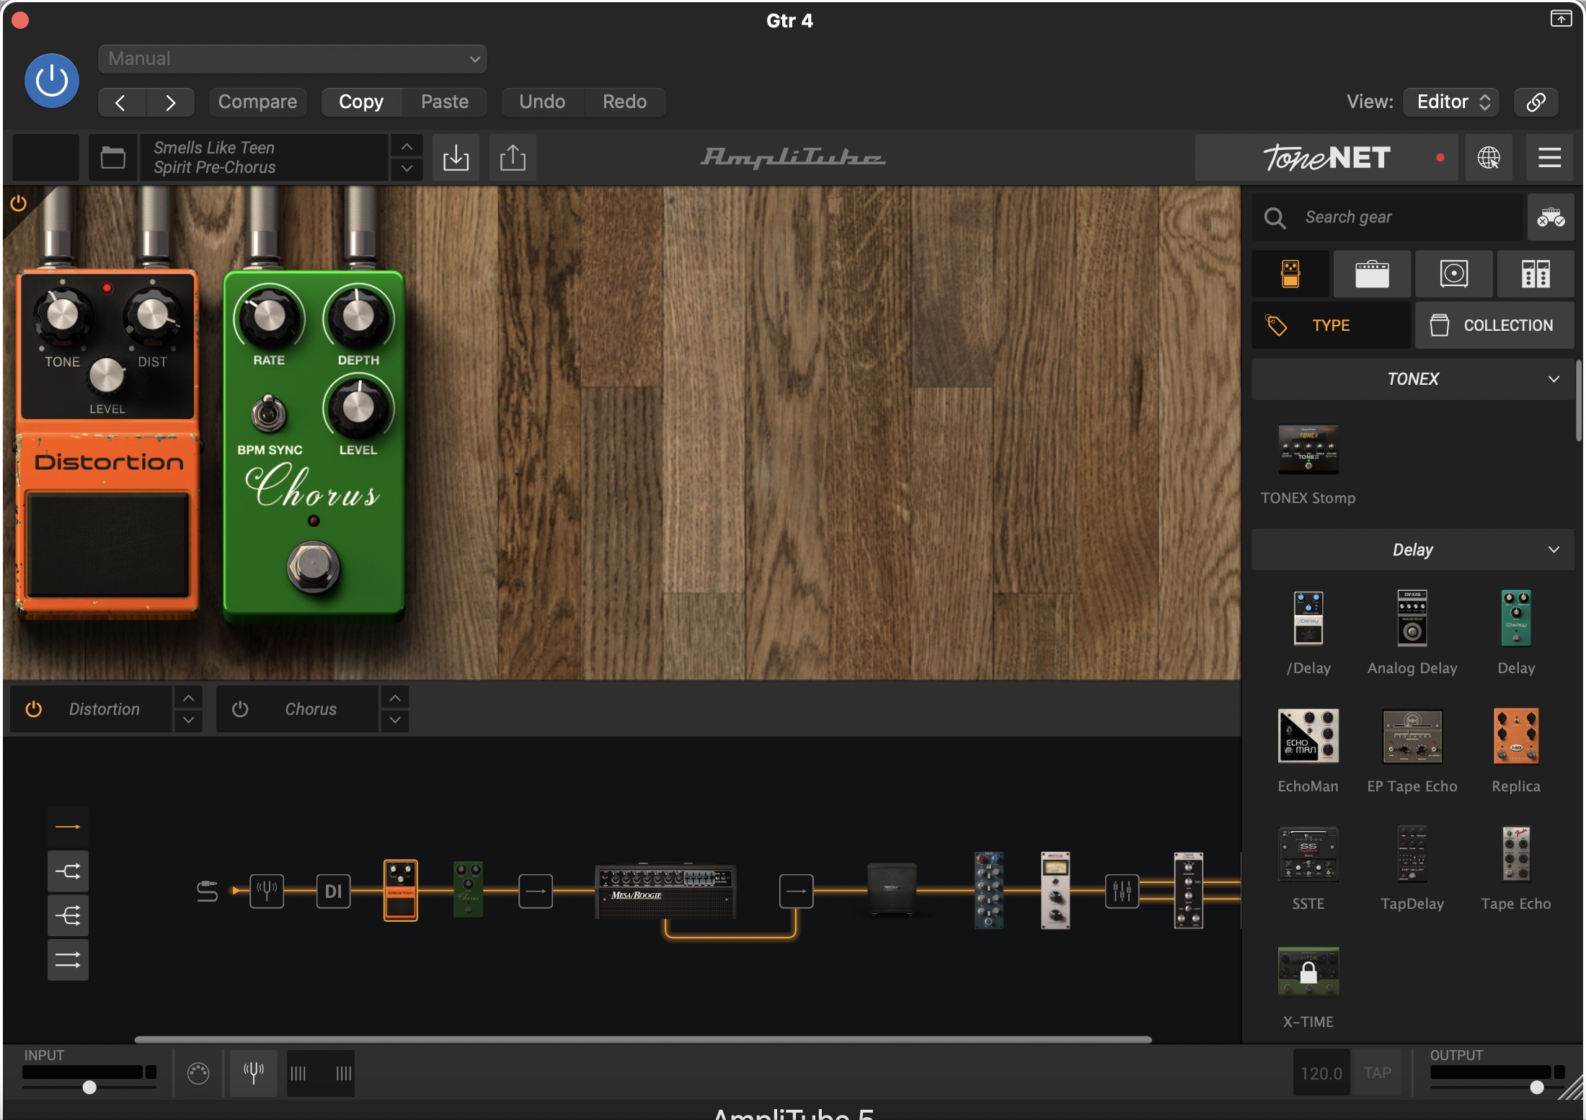Screen dimensions: 1586x1120
Task: Stomp the Distortion pedal footswitch pad
Action: point(109,545)
